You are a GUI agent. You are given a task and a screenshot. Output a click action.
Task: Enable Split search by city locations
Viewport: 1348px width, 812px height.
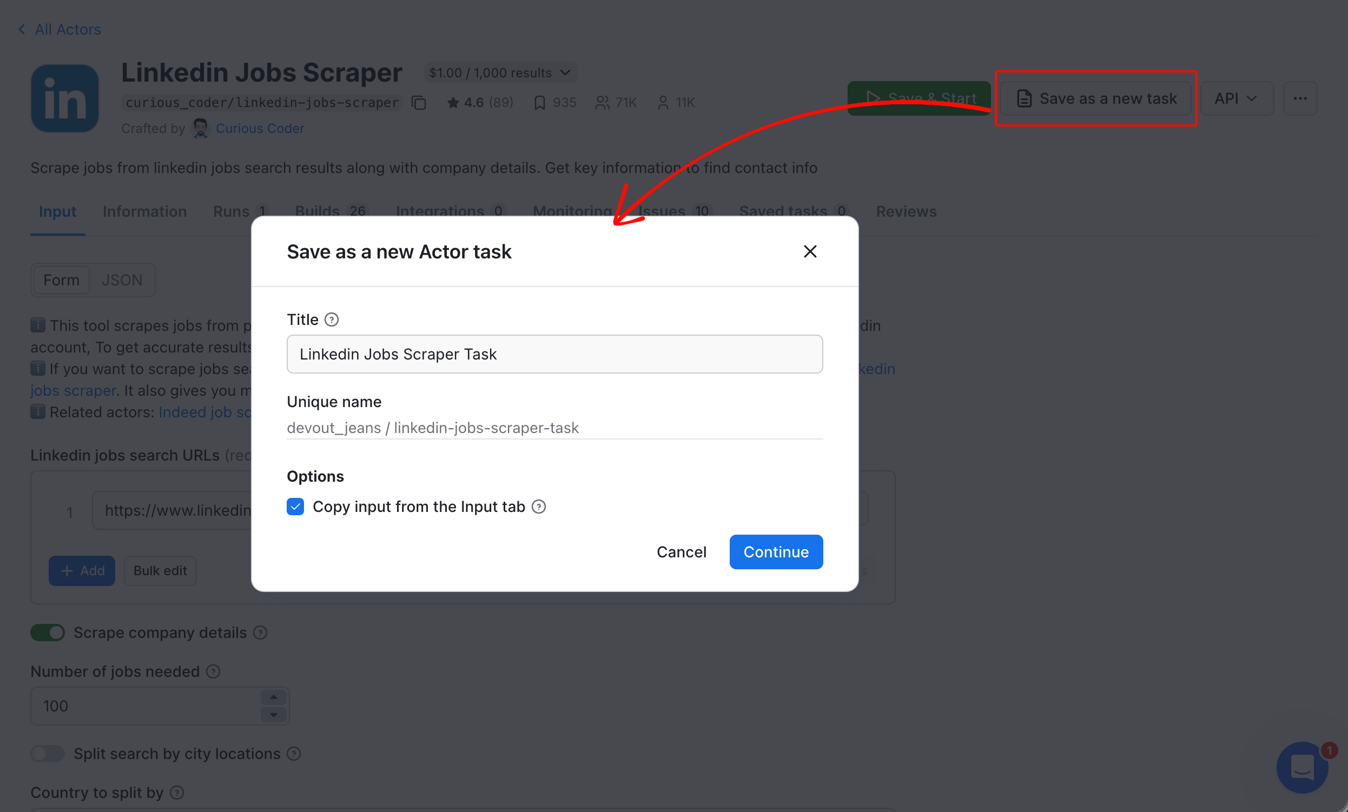pos(48,754)
